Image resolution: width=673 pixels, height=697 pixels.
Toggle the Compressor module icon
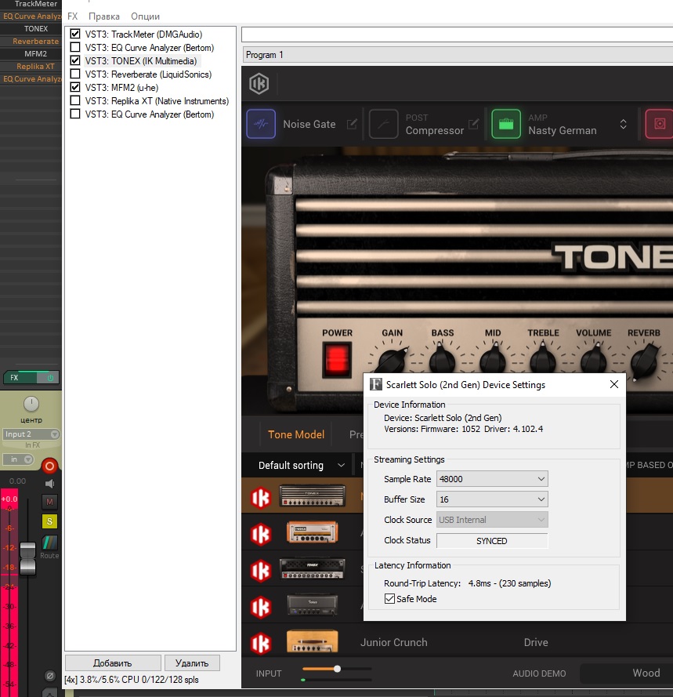coord(383,124)
